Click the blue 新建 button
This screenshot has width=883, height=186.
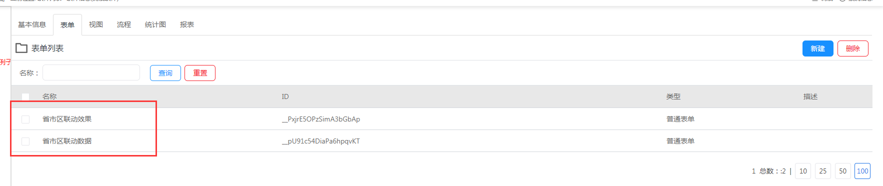coord(818,48)
